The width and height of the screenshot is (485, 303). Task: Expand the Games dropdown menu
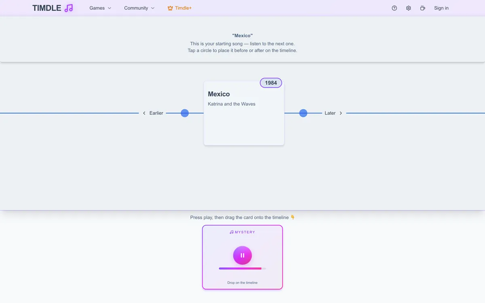tap(100, 8)
